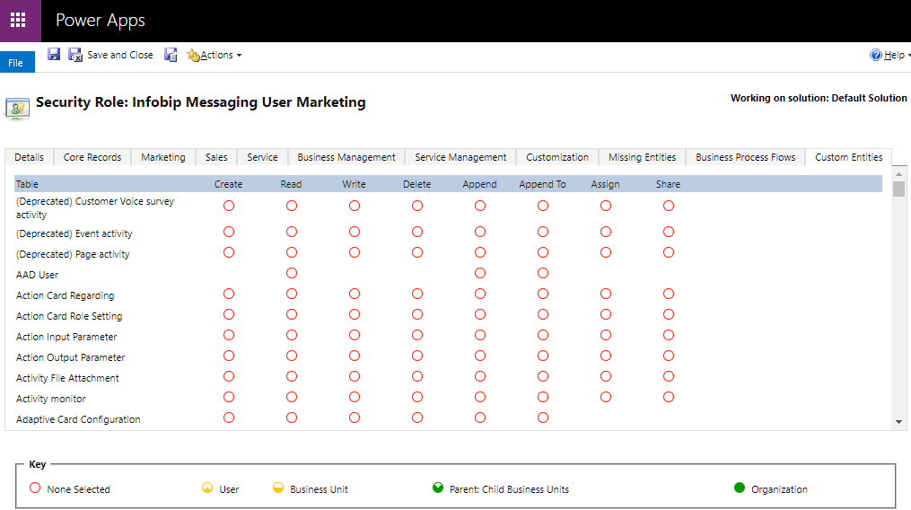Click the Delete column header
911x510 pixels.
(416, 184)
